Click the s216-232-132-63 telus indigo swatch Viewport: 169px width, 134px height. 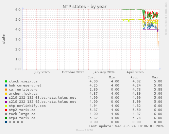6,98
